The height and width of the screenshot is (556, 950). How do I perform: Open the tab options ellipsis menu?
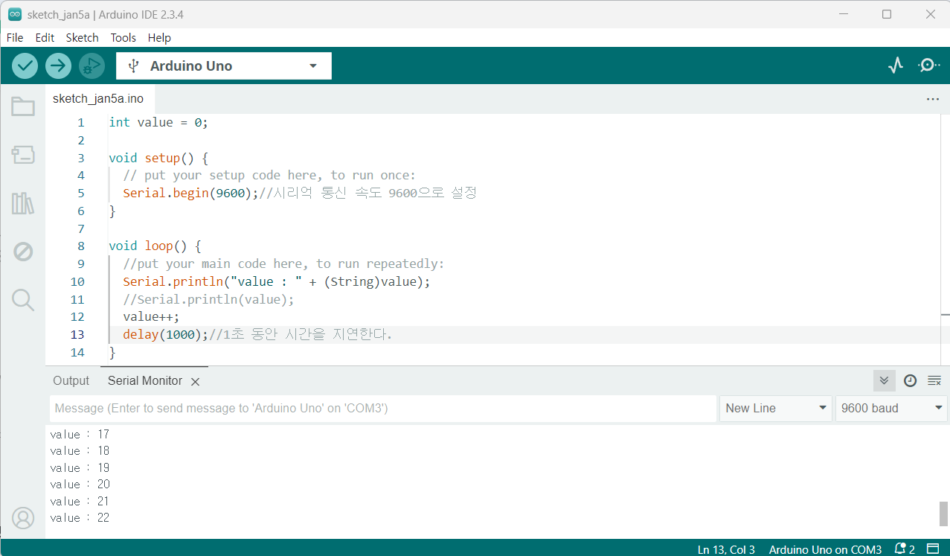933,99
